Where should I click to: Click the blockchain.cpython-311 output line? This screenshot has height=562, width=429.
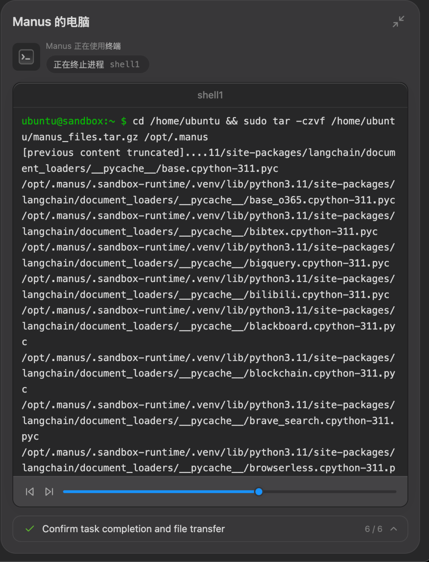(x=209, y=373)
